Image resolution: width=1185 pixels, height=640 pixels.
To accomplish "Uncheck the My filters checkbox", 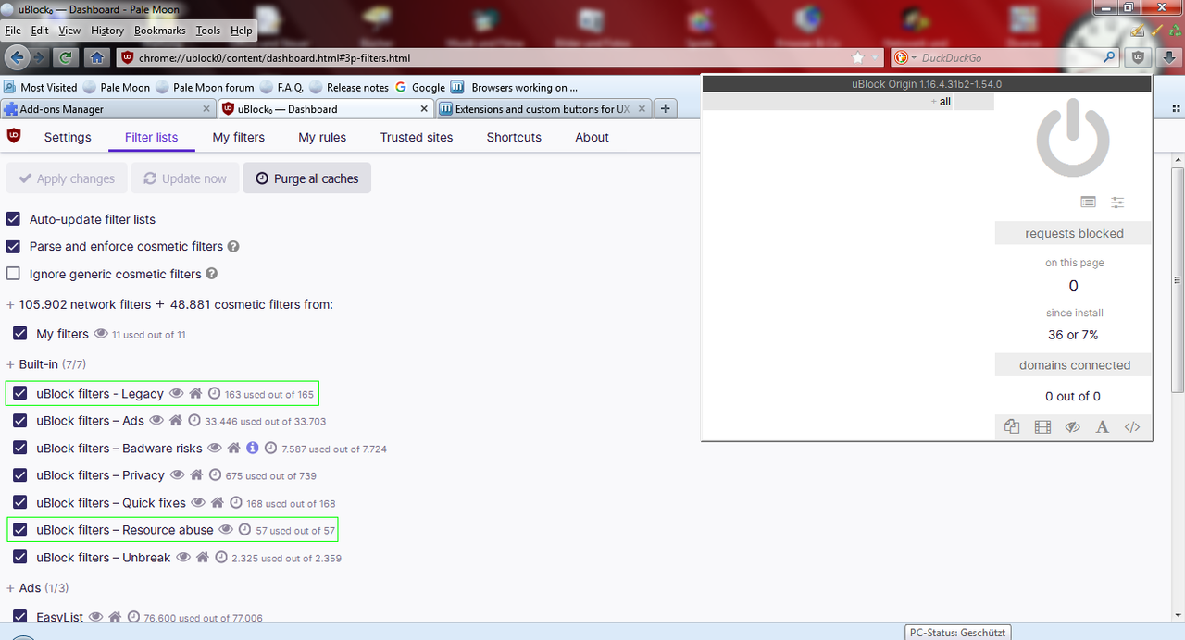I will pyautogui.click(x=20, y=334).
